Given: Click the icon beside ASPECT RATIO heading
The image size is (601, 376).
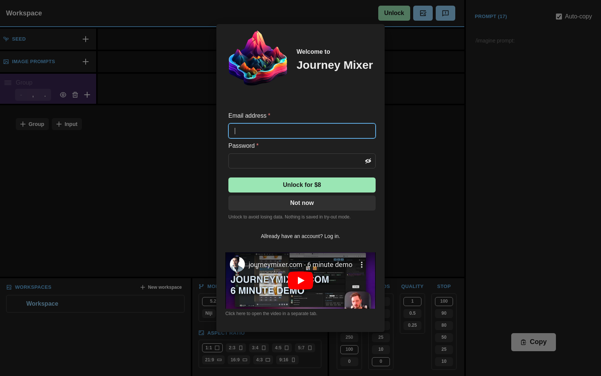Looking at the screenshot, I should click(x=201, y=333).
